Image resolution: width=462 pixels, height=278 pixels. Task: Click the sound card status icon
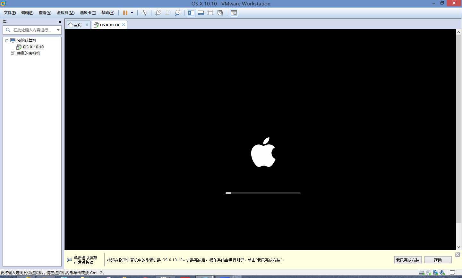442,273
